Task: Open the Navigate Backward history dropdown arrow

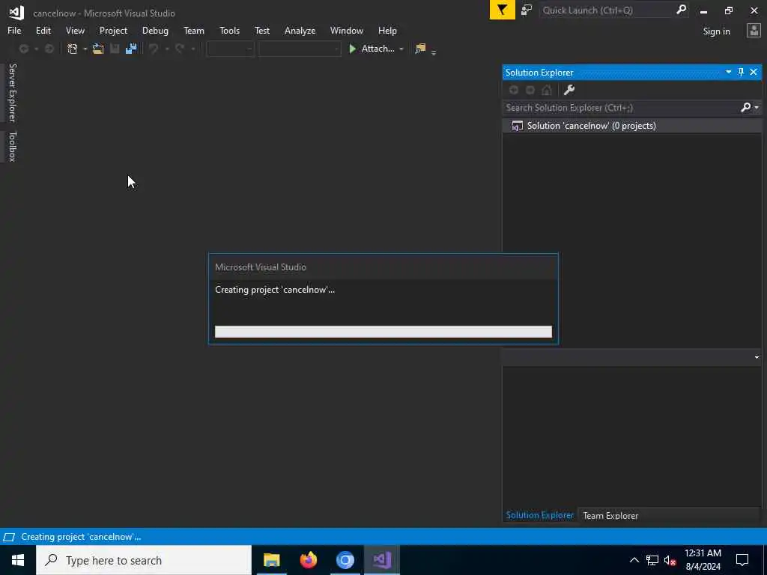Action: point(36,49)
